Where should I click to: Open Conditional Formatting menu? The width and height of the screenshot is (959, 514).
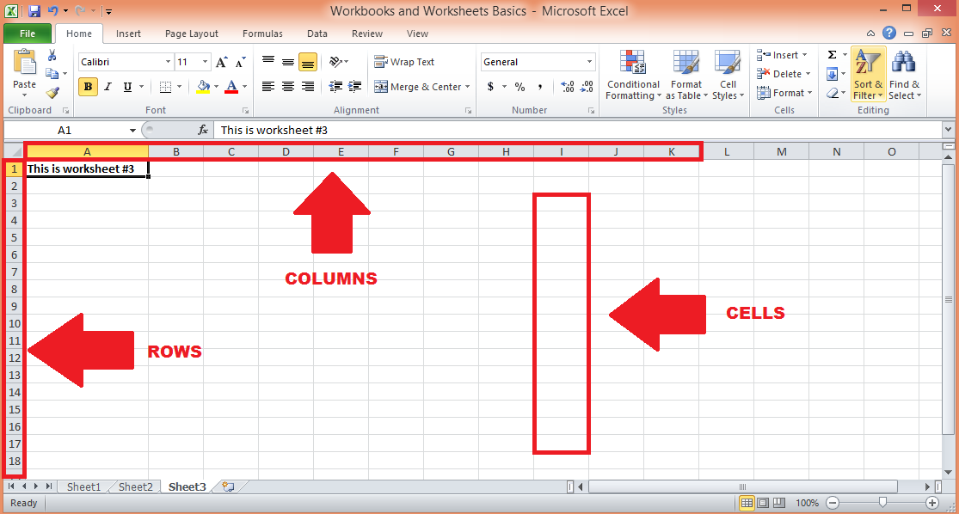pos(633,75)
